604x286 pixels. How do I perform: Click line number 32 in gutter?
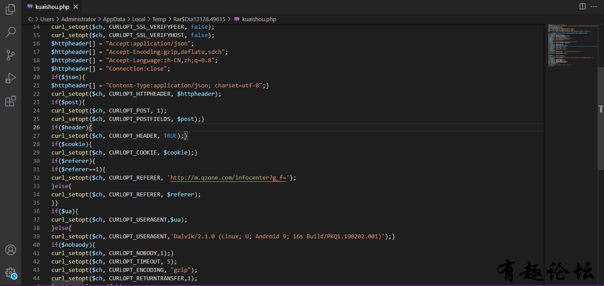tap(37, 178)
